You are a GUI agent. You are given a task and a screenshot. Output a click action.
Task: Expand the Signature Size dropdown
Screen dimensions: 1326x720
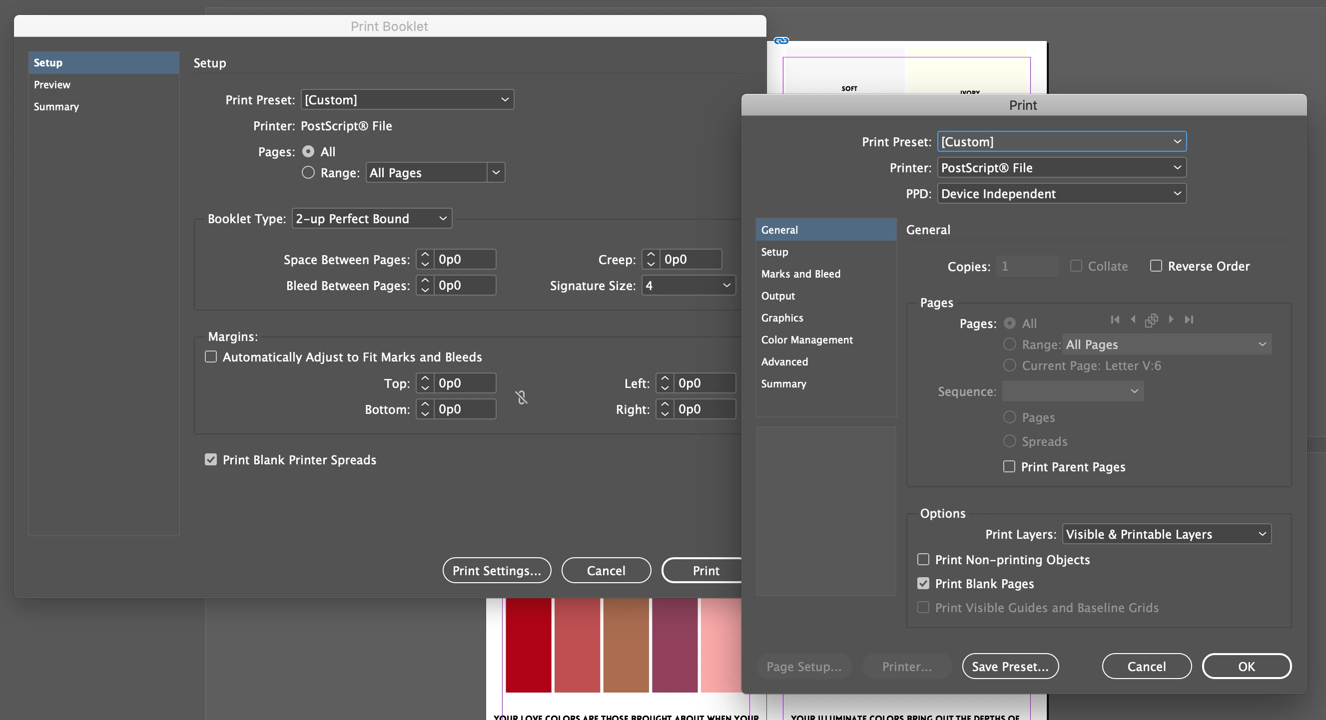point(688,286)
